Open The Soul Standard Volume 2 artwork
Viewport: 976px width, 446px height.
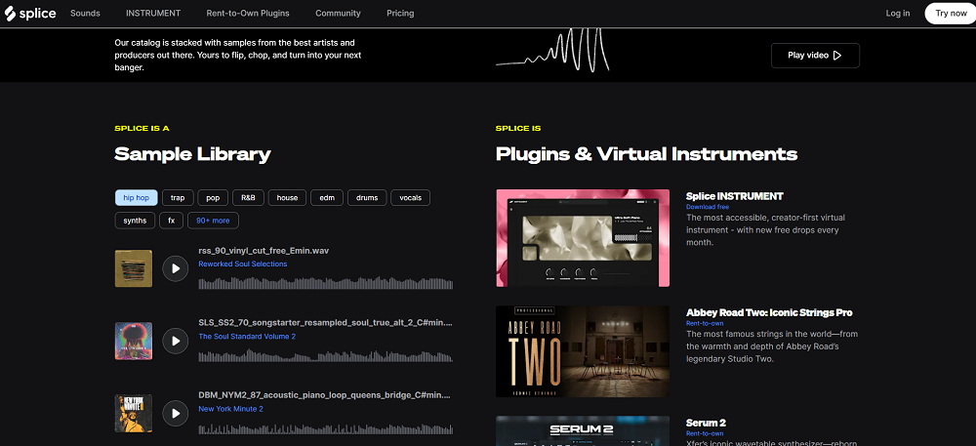(133, 341)
